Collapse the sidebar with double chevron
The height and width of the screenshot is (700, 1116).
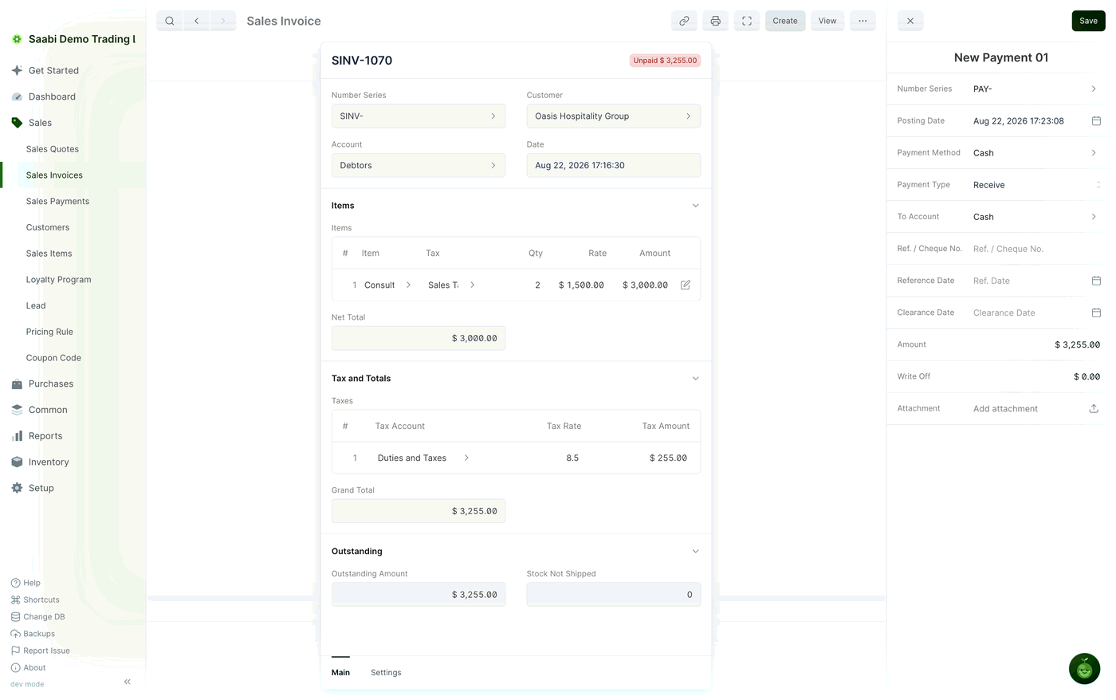coord(128,682)
